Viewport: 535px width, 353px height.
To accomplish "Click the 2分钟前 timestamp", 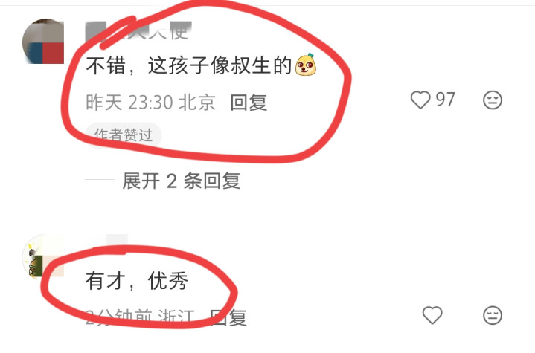I will pos(118,317).
